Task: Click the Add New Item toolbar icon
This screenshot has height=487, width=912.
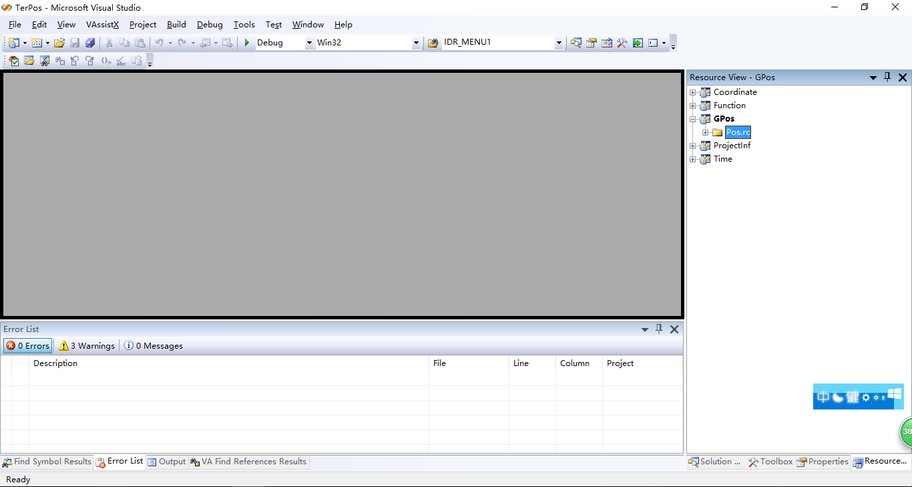Action: click(36, 43)
